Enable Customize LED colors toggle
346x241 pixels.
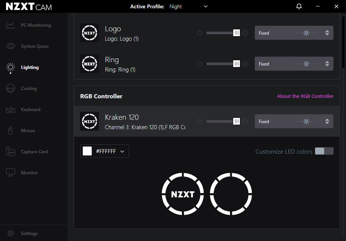click(x=324, y=151)
